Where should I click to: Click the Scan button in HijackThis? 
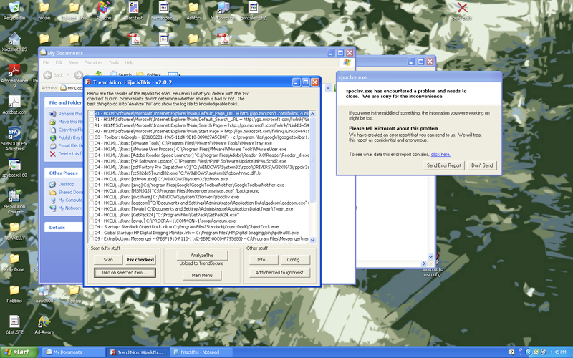pyautogui.click(x=108, y=260)
